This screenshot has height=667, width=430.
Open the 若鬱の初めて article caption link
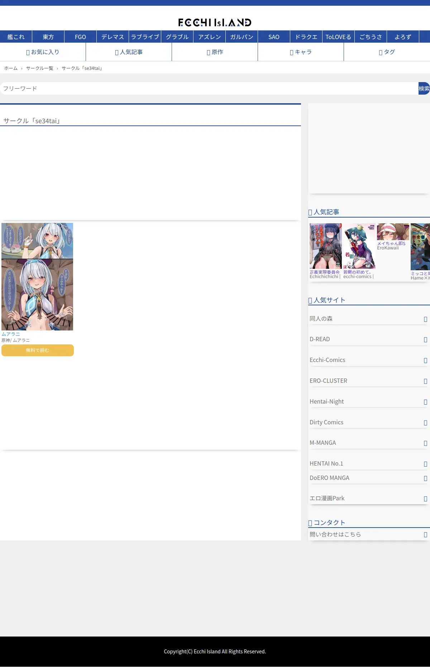tap(357, 272)
